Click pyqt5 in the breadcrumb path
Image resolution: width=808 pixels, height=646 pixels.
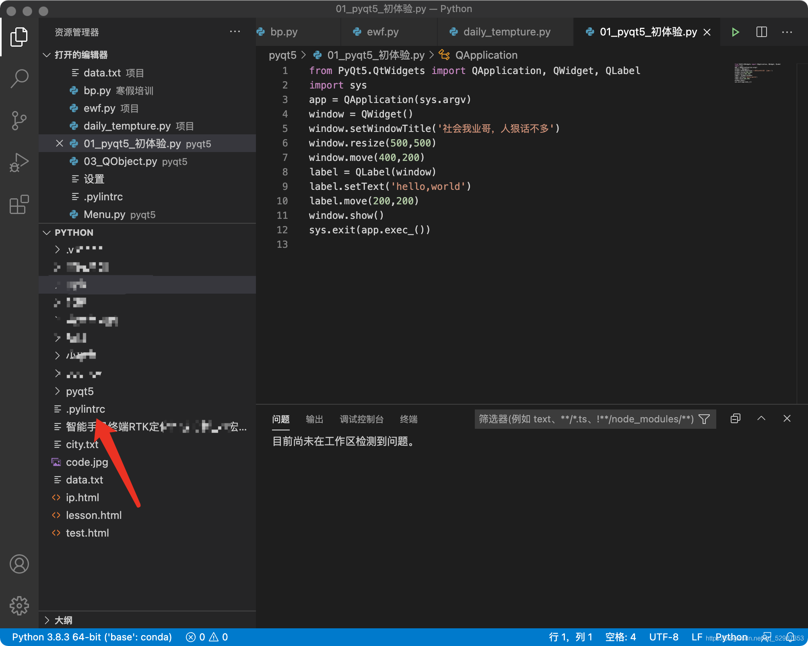[282, 55]
